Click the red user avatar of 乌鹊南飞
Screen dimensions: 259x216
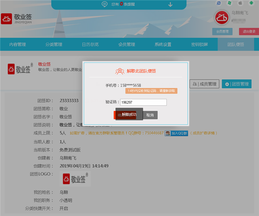[x=222, y=17]
